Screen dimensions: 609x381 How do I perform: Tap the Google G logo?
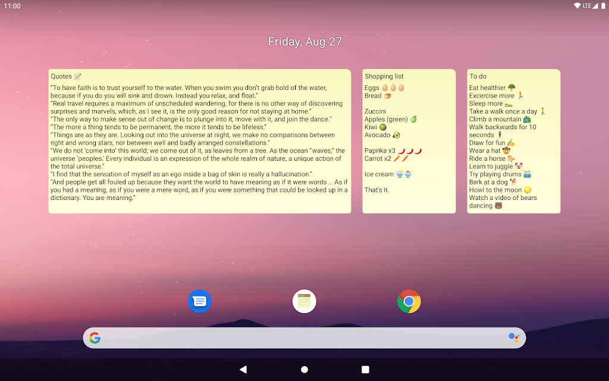tap(95, 338)
